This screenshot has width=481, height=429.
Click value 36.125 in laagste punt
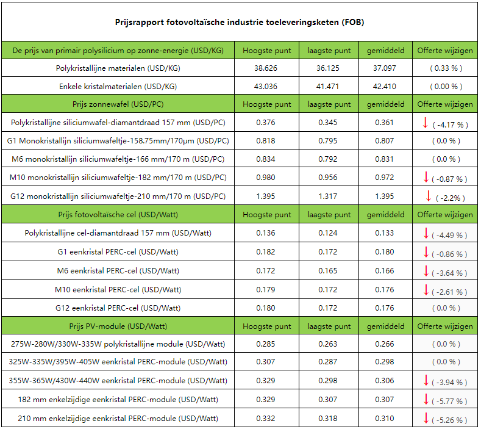coord(328,68)
